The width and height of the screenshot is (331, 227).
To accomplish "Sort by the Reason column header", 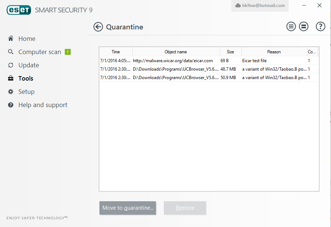I will click(274, 52).
